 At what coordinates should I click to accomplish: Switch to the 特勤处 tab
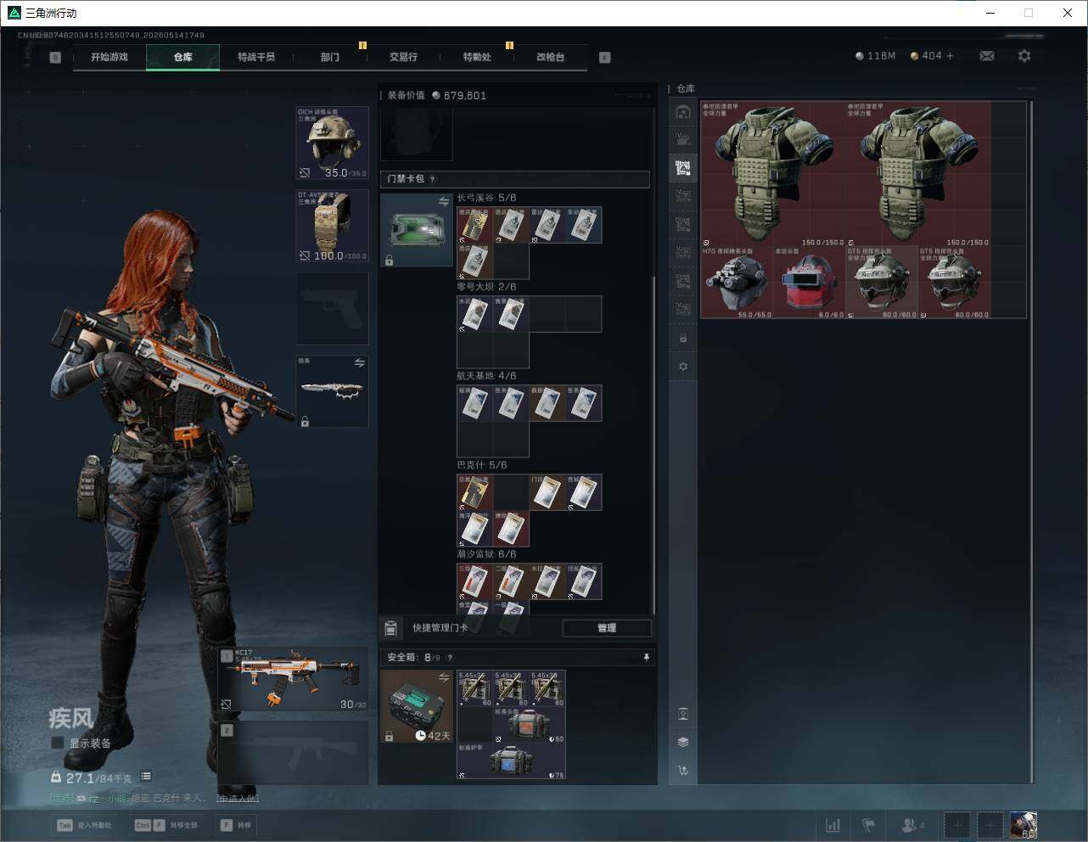[x=477, y=57]
